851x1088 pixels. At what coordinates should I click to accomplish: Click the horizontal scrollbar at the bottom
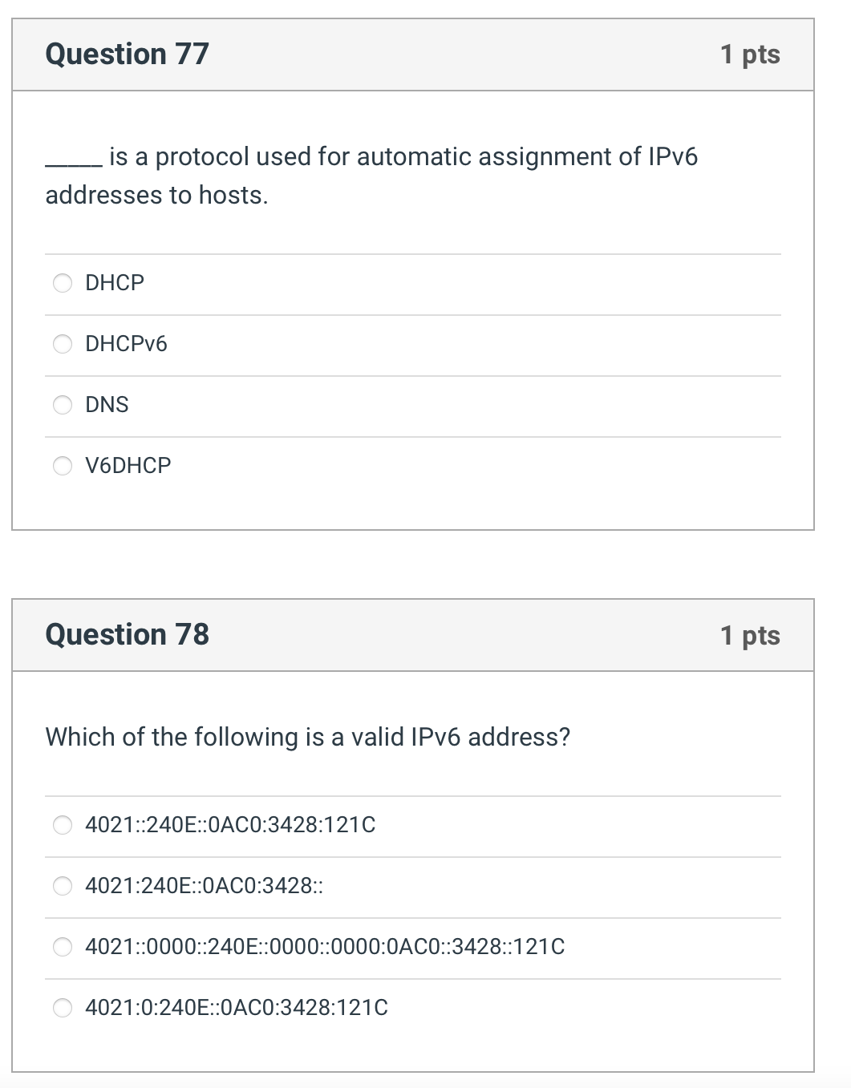point(425,1082)
